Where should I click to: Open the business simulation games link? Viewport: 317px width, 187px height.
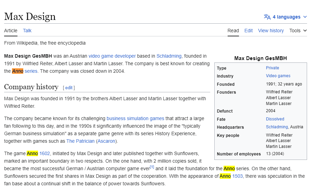[x=135, y=118]
